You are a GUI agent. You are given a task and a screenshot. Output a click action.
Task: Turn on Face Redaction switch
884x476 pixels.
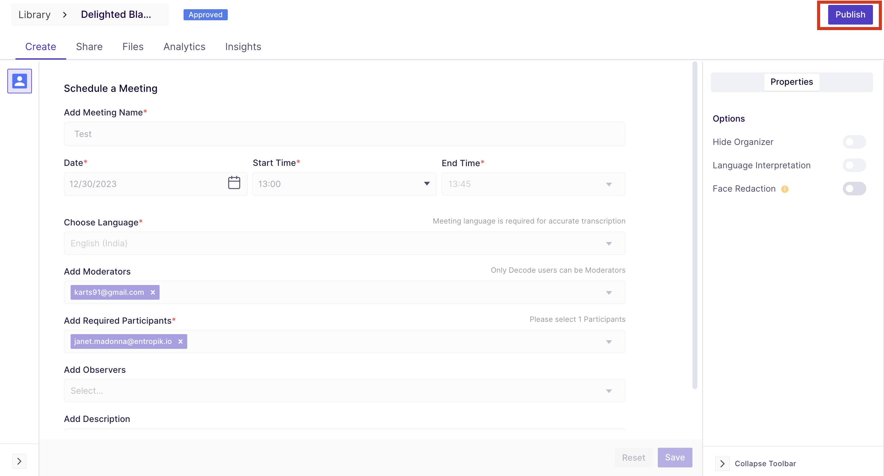pyautogui.click(x=854, y=189)
